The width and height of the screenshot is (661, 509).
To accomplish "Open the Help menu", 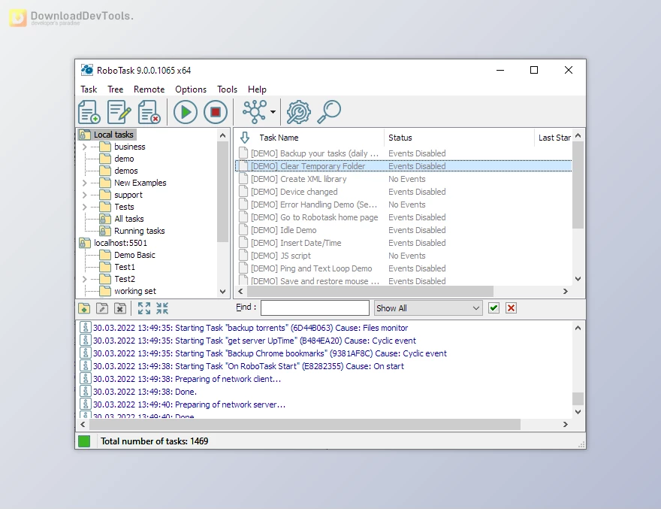I will pyautogui.click(x=257, y=89).
